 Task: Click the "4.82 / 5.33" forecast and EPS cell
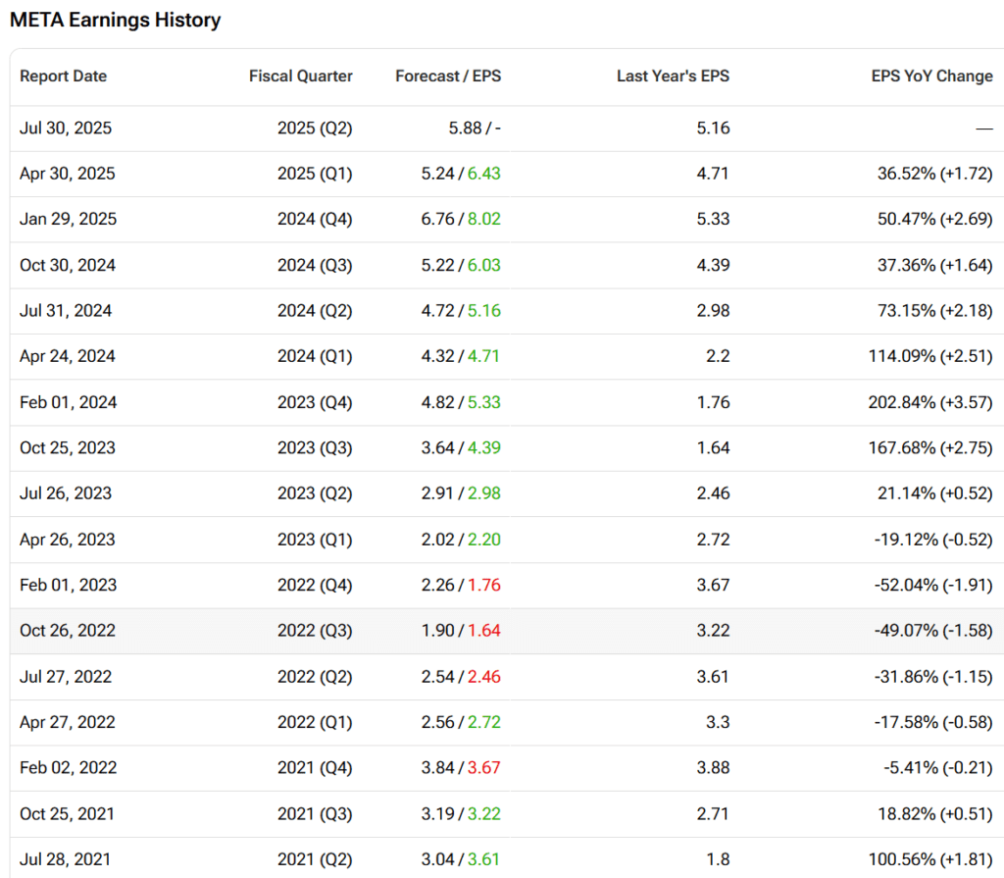pos(461,402)
